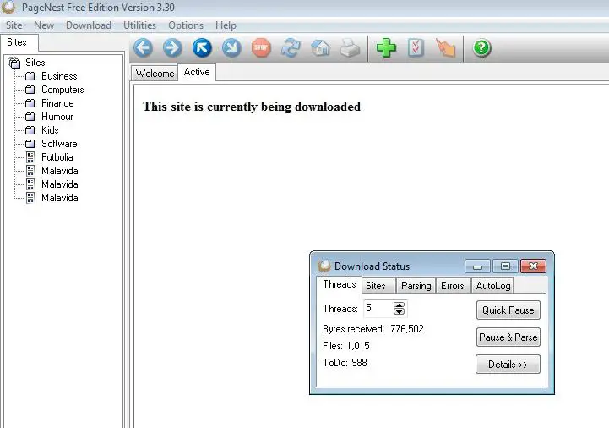Select Humour folder in the tree

tap(57, 117)
